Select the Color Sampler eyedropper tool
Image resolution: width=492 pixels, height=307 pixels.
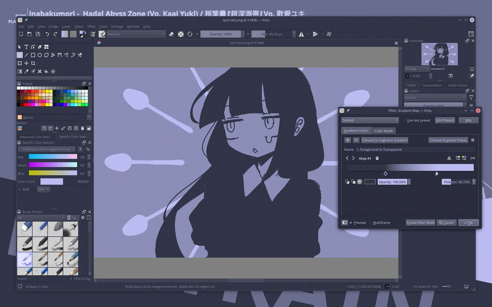(x=26, y=71)
